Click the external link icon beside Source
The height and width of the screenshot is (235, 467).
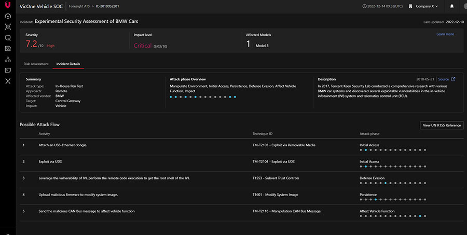(454, 79)
